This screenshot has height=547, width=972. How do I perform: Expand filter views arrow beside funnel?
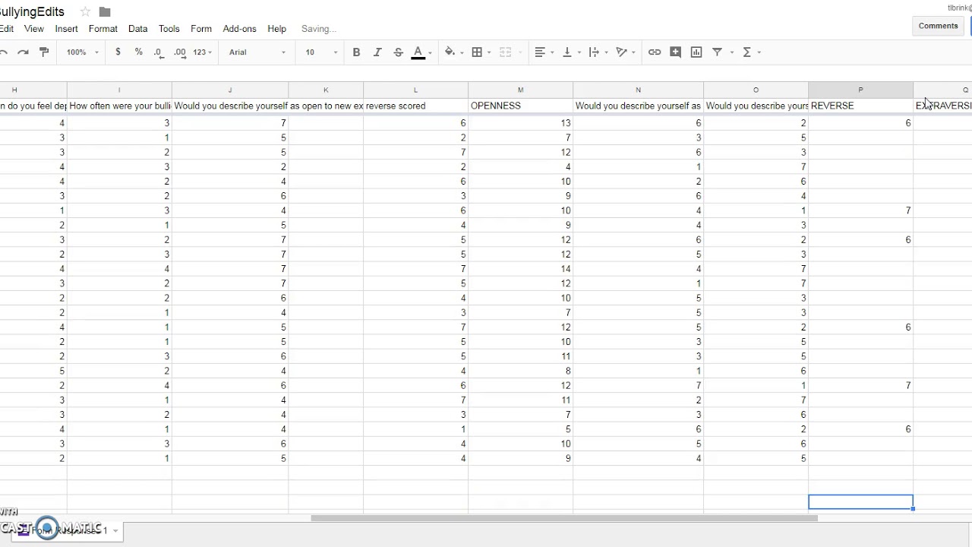[x=732, y=52]
